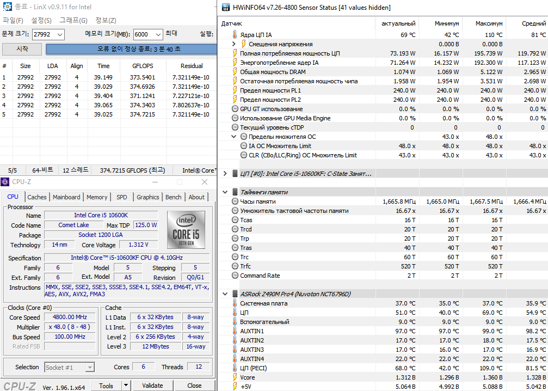Click thermometer icon of Системная плата row

click(235, 303)
